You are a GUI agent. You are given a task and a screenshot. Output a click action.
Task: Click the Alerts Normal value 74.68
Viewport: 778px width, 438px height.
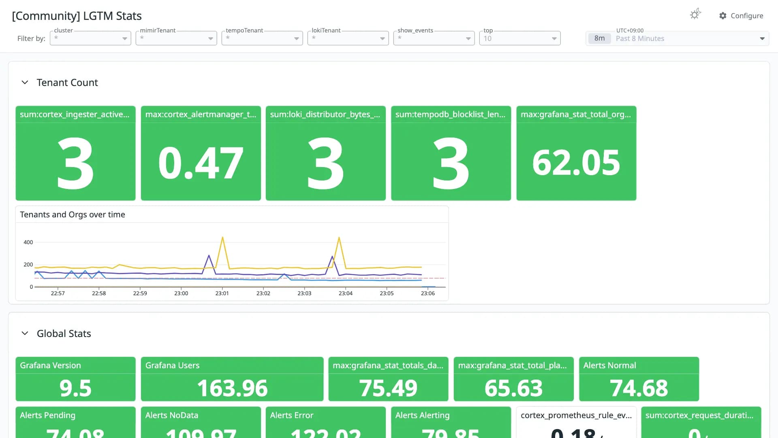click(639, 388)
